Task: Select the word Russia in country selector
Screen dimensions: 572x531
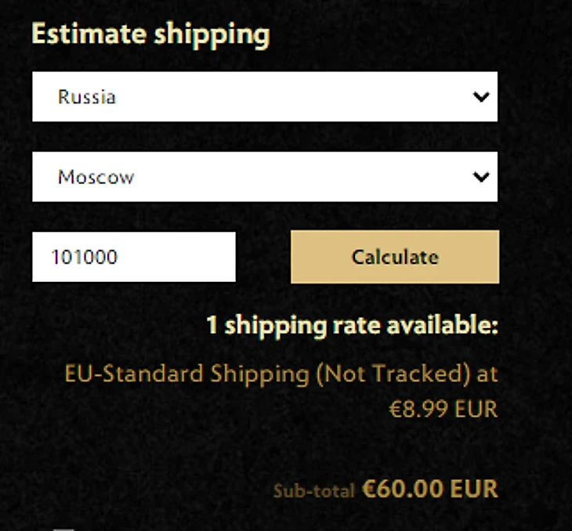Action: 87,97
